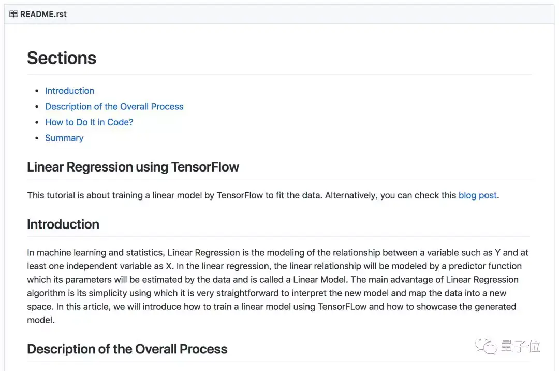
Task: Click the bullet beside How to Do It in Code?
Action: point(37,122)
